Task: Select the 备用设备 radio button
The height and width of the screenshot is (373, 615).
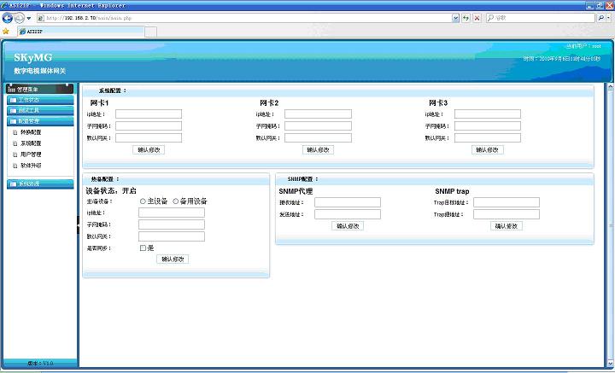Action: tap(175, 201)
